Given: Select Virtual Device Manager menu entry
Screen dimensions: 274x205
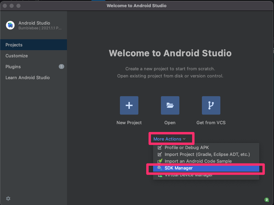Looking at the screenshot, I should pos(206,175).
